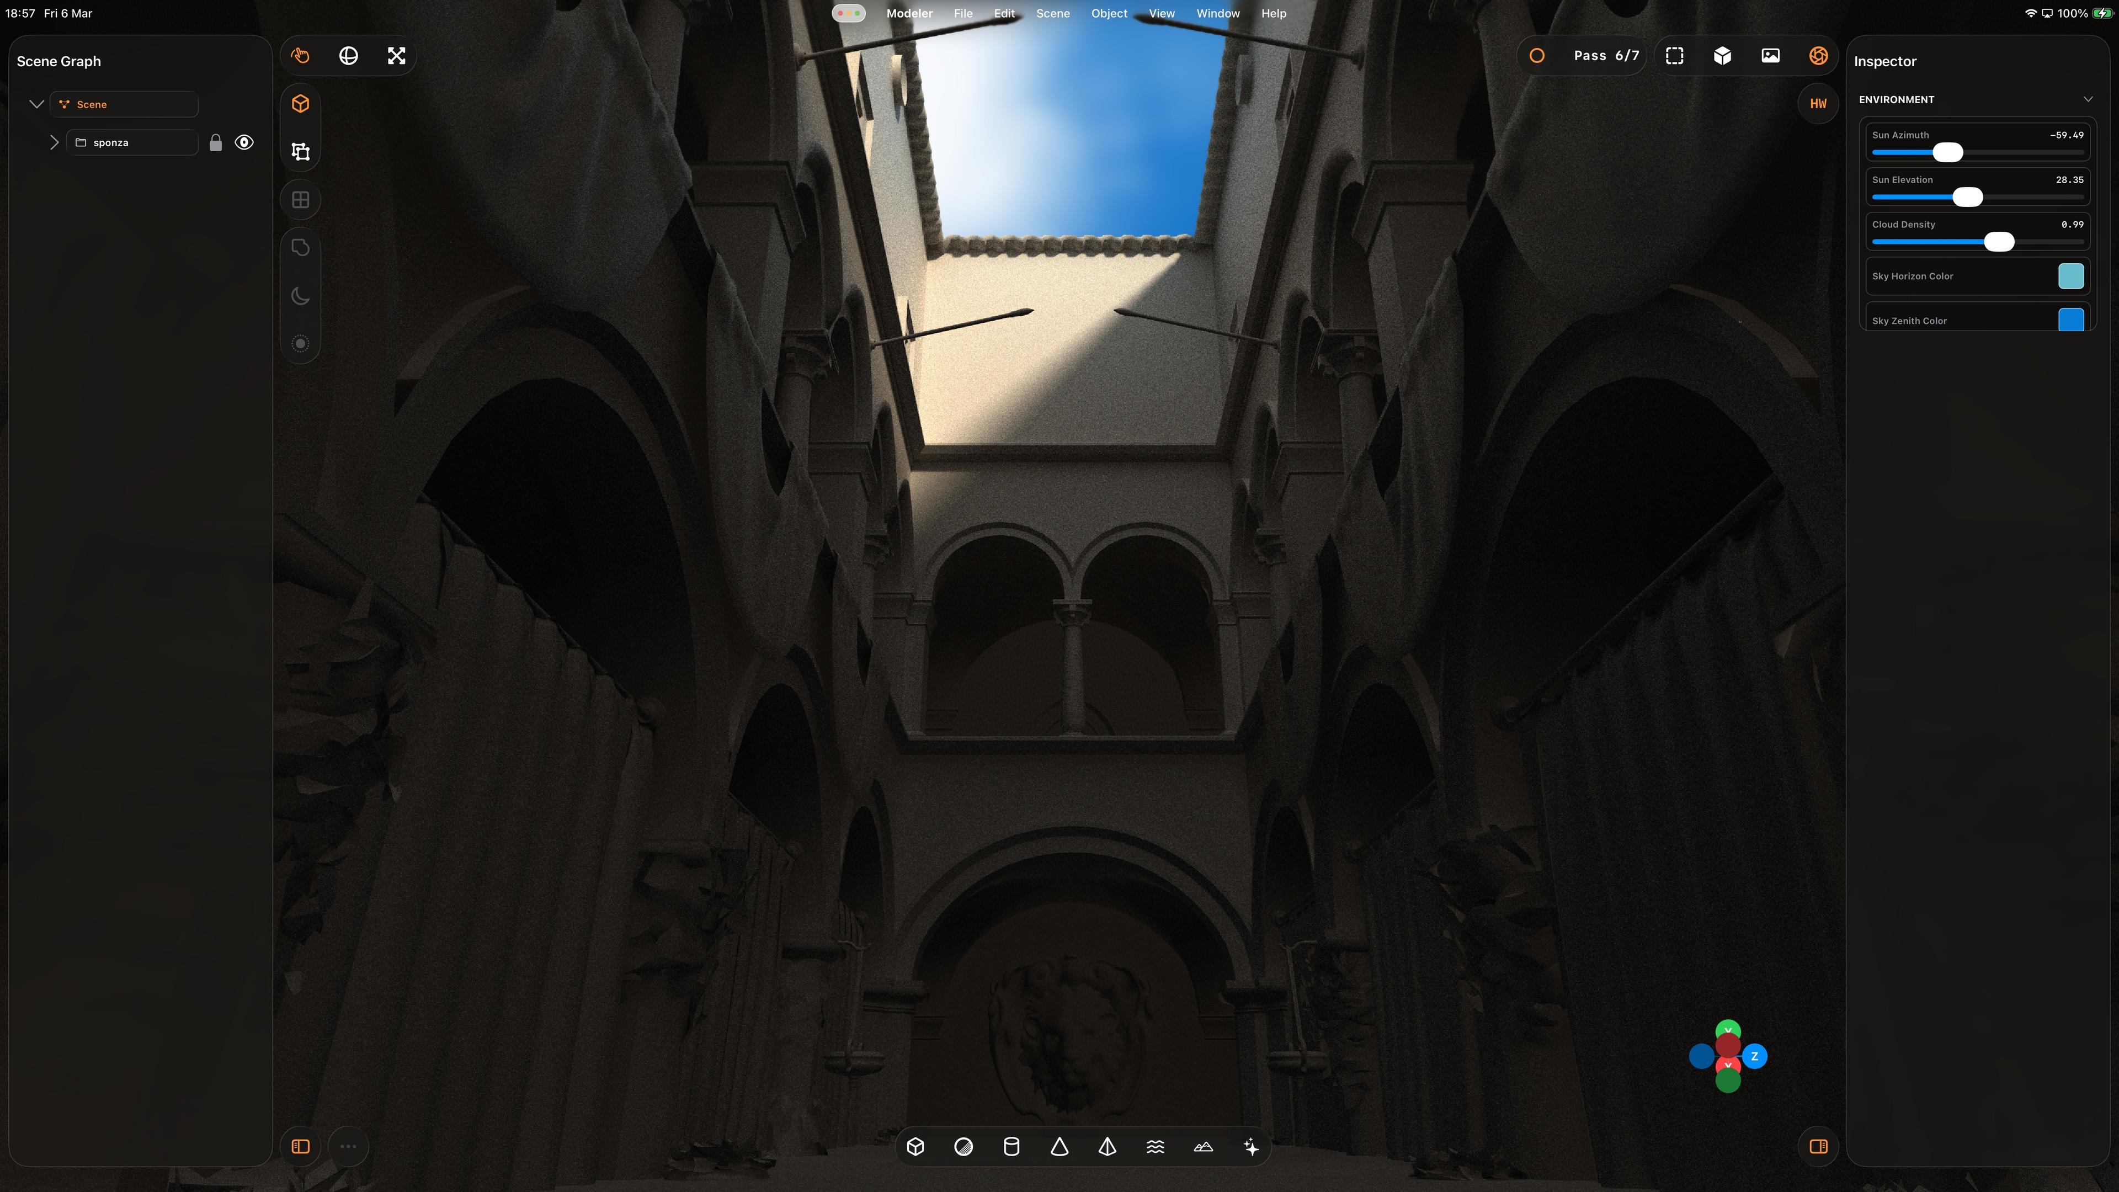Click the Sun Elevation value 28.35

(x=2070, y=179)
